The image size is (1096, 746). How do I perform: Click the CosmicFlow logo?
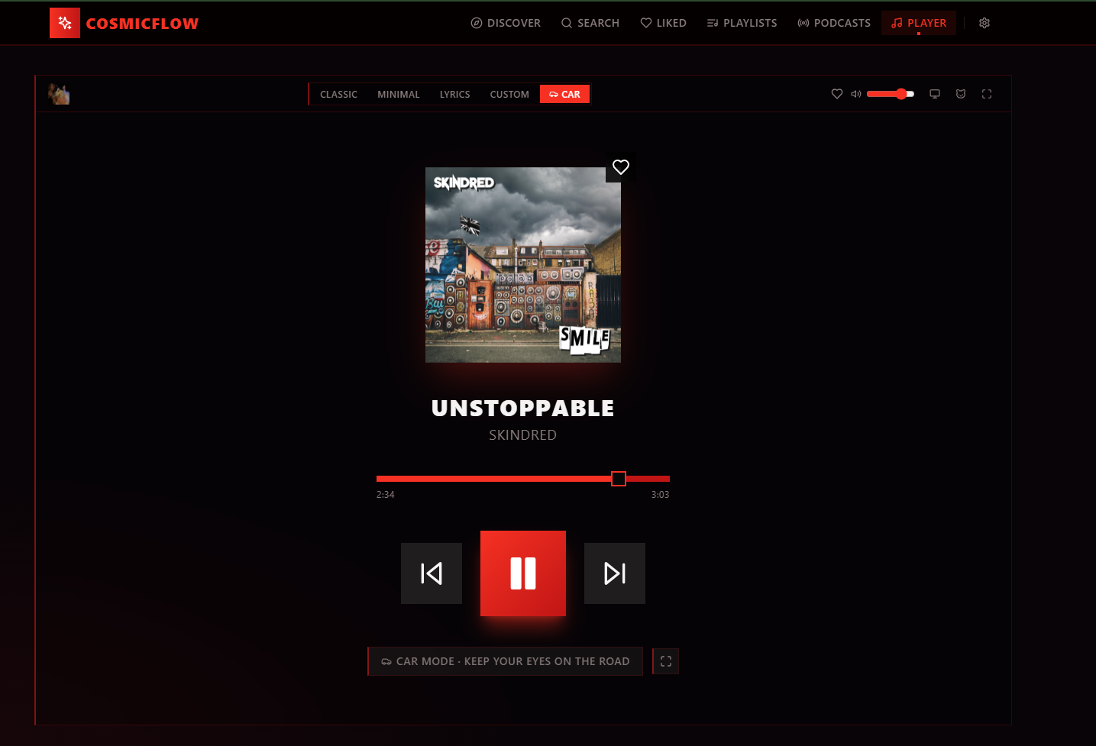pyautogui.click(x=124, y=23)
